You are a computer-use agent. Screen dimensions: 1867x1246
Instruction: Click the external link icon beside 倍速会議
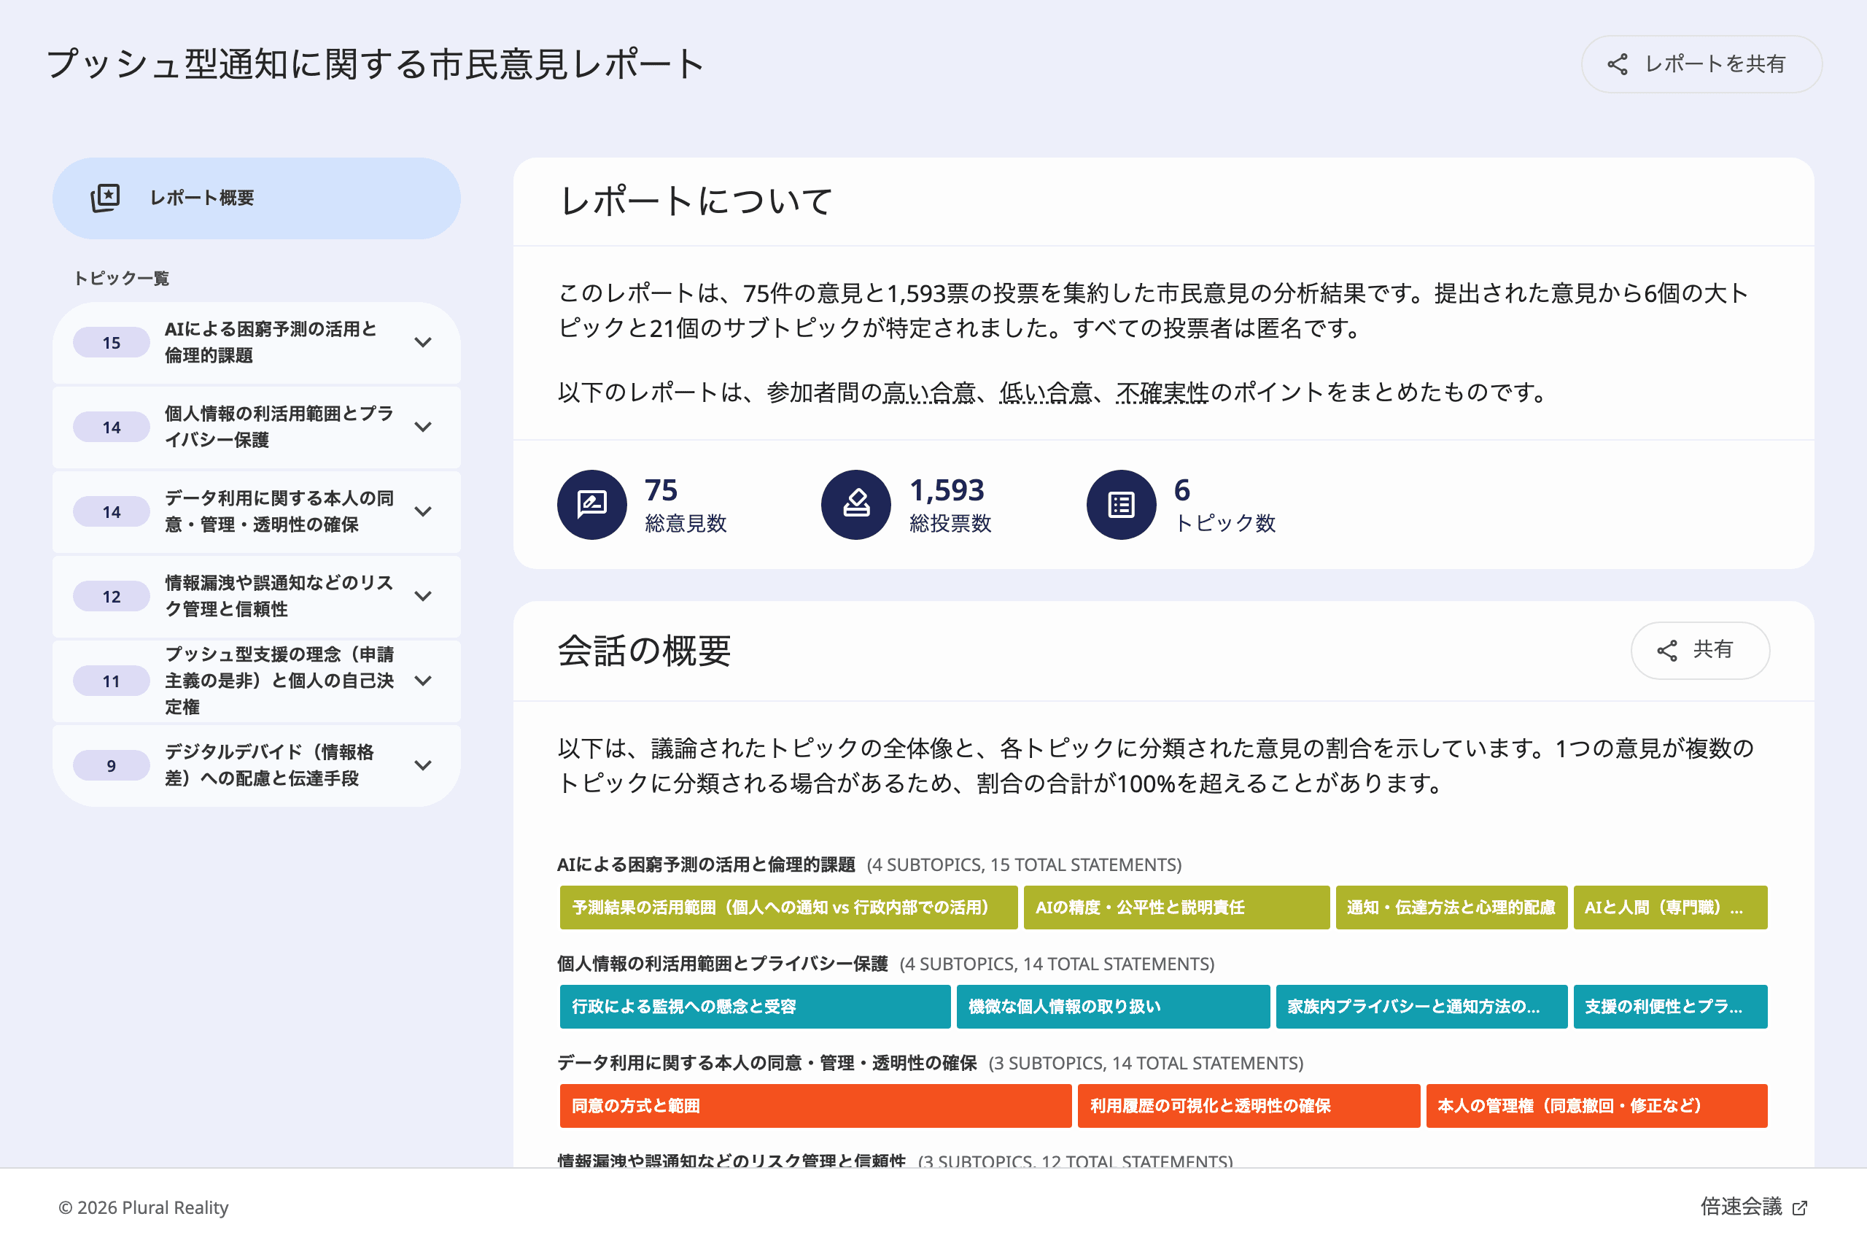1799,1208
